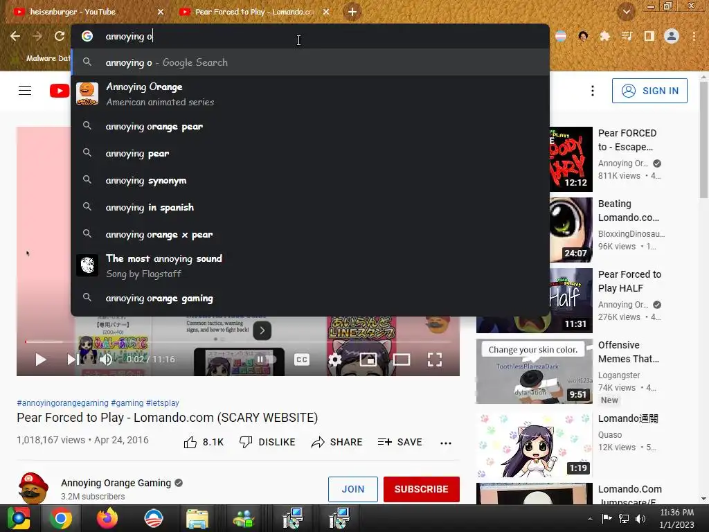The image size is (709, 532).
Task: Open the YouTube hamburger guide menu
Action: click(x=25, y=91)
